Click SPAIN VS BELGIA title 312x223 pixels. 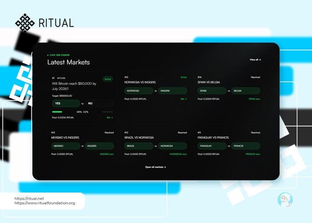[209, 82]
